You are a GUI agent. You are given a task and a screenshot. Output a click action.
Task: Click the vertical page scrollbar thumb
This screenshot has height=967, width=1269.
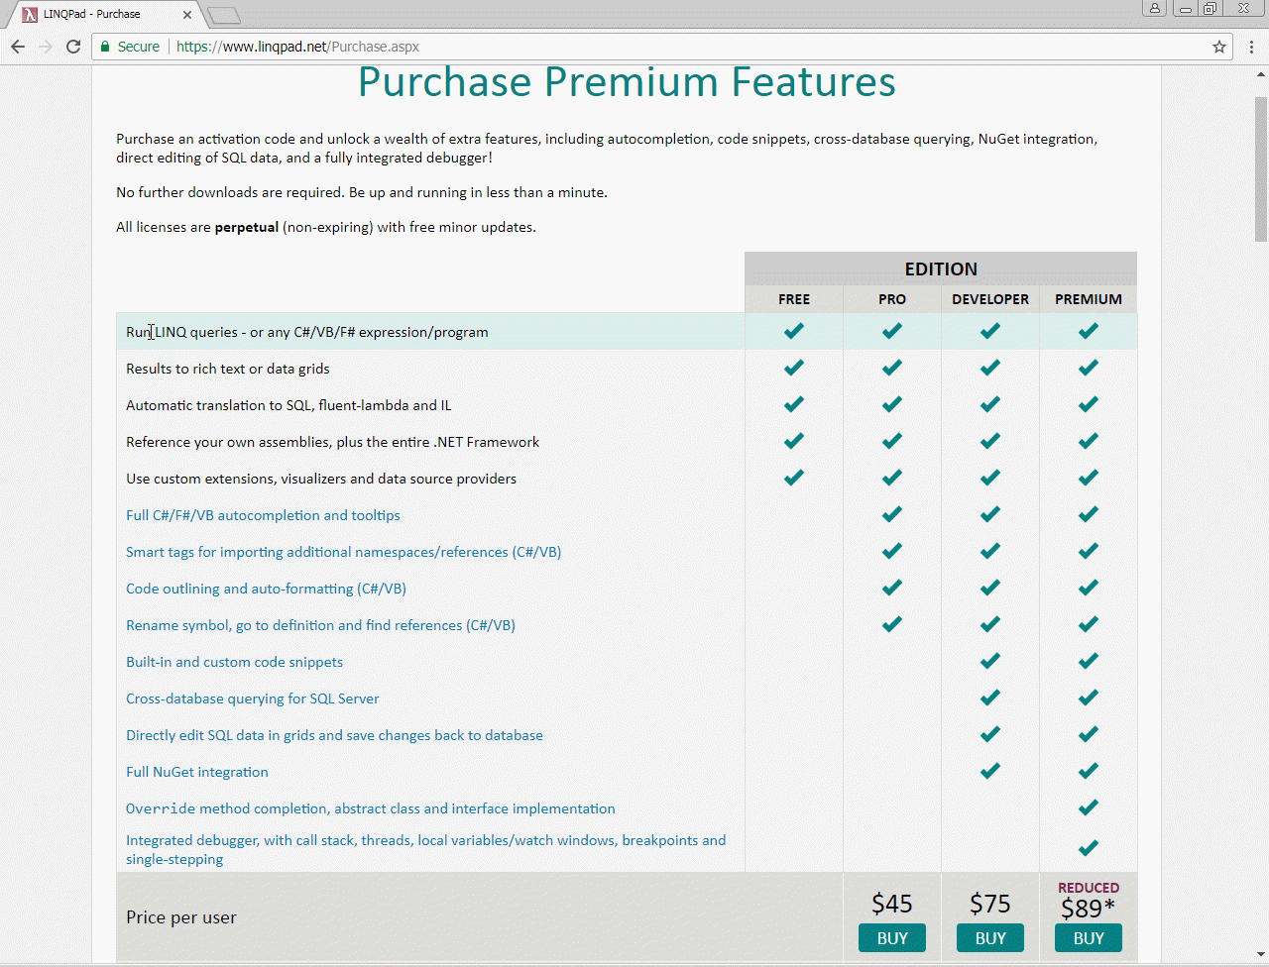[x=1261, y=168]
